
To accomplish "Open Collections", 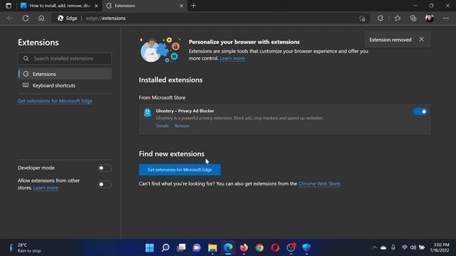I will click(413, 18).
